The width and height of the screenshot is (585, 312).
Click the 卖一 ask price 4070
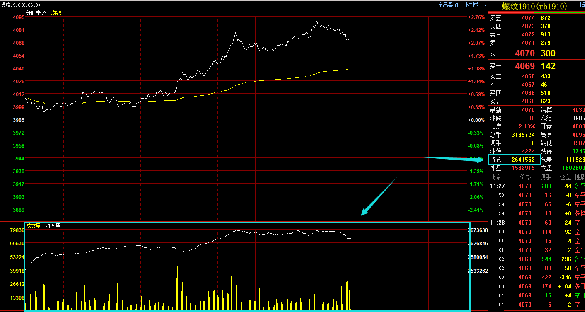click(x=525, y=53)
